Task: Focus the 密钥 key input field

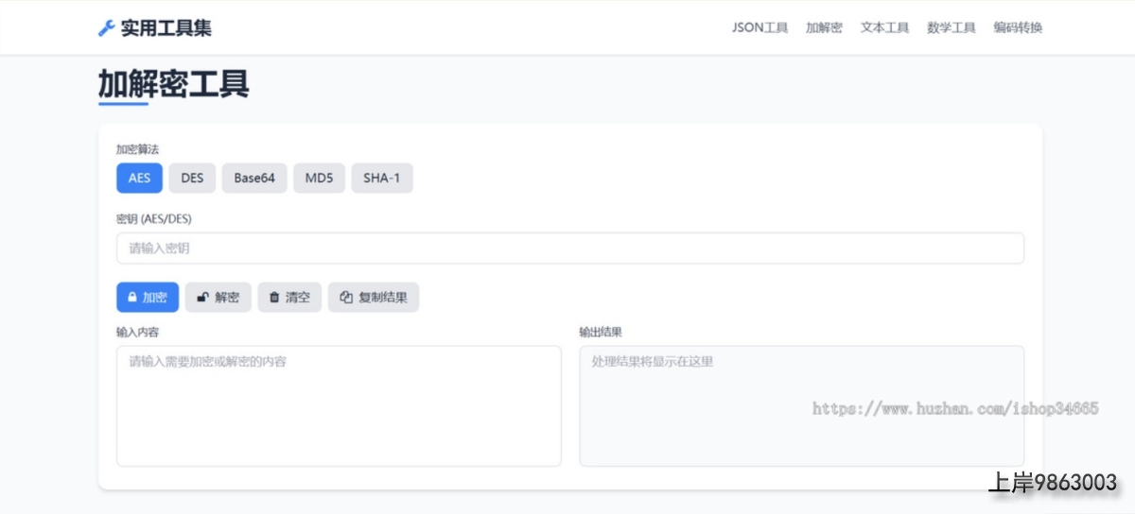Action: pyautogui.click(x=569, y=248)
